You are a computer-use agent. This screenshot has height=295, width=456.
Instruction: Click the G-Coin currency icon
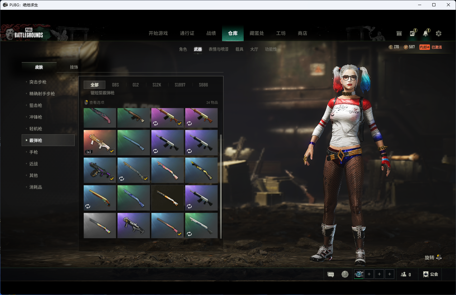391,47
